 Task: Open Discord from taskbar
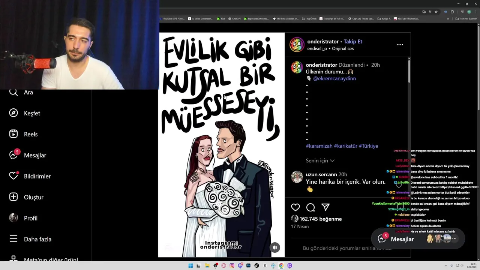240,265
